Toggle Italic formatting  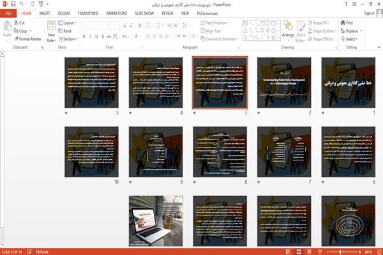[90, 36]
